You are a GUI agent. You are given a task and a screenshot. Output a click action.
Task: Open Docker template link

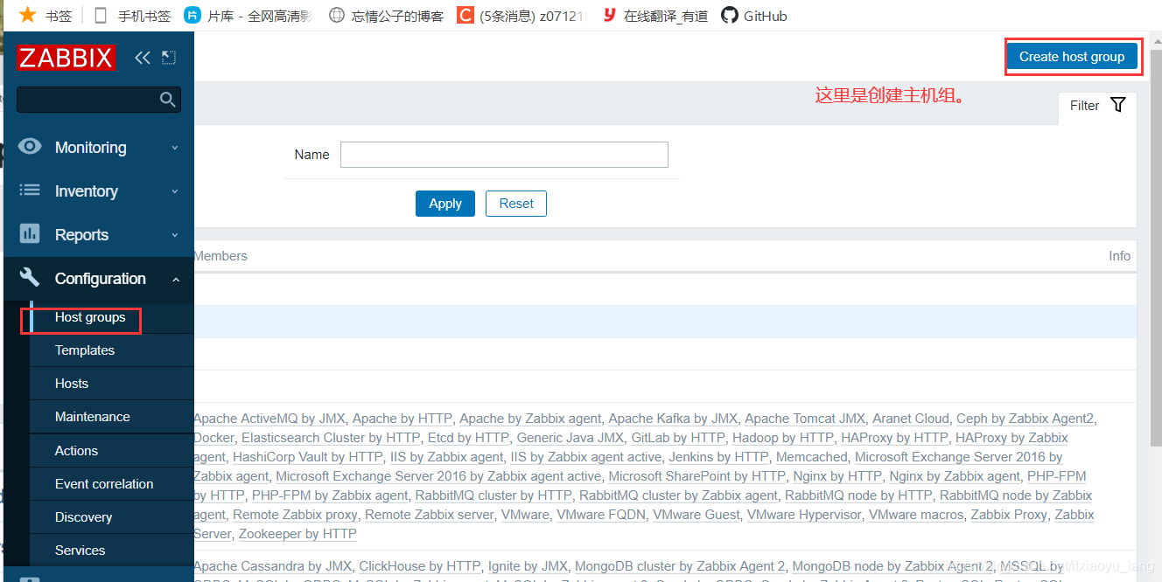click(x=213, y=438)
